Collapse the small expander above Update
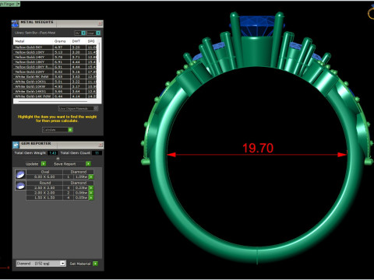This screenshot has width=374, height=280. coord(58,159)
